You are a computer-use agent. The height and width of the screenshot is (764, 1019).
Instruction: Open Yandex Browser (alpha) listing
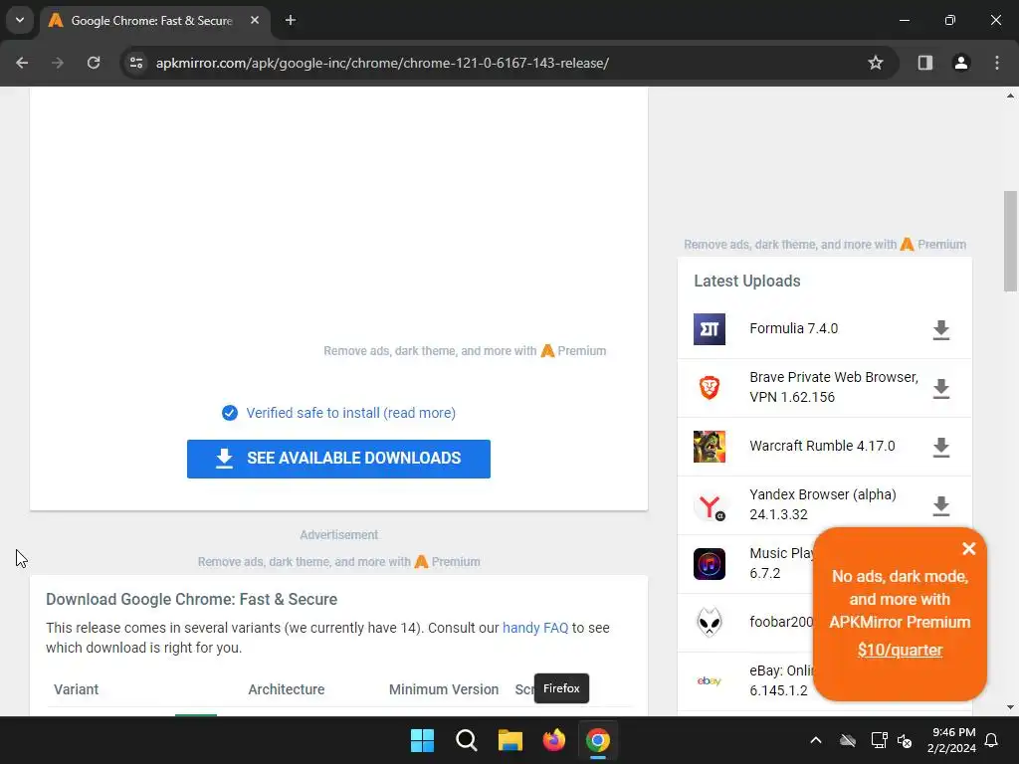click(823, 504)
